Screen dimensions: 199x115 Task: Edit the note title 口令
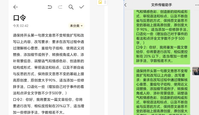point(20,18)
